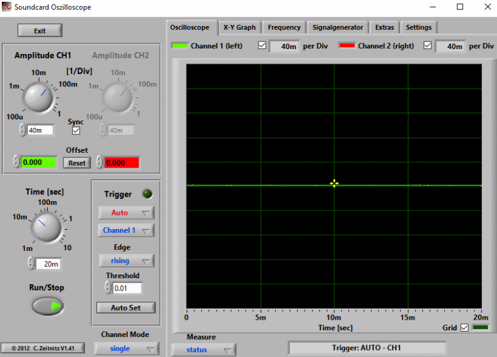This screenshot has width=497, height=357.
Task: Click the CH2 amplitude 40m input field
Action: pos(121,130)
